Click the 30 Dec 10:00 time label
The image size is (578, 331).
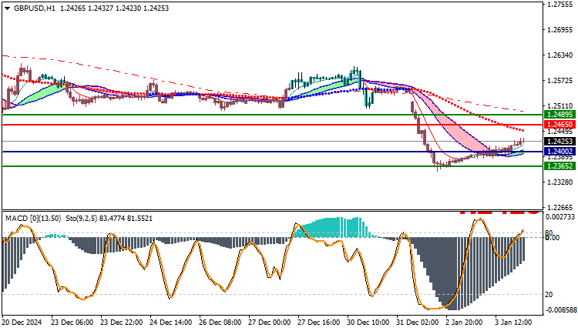[368, 323]
